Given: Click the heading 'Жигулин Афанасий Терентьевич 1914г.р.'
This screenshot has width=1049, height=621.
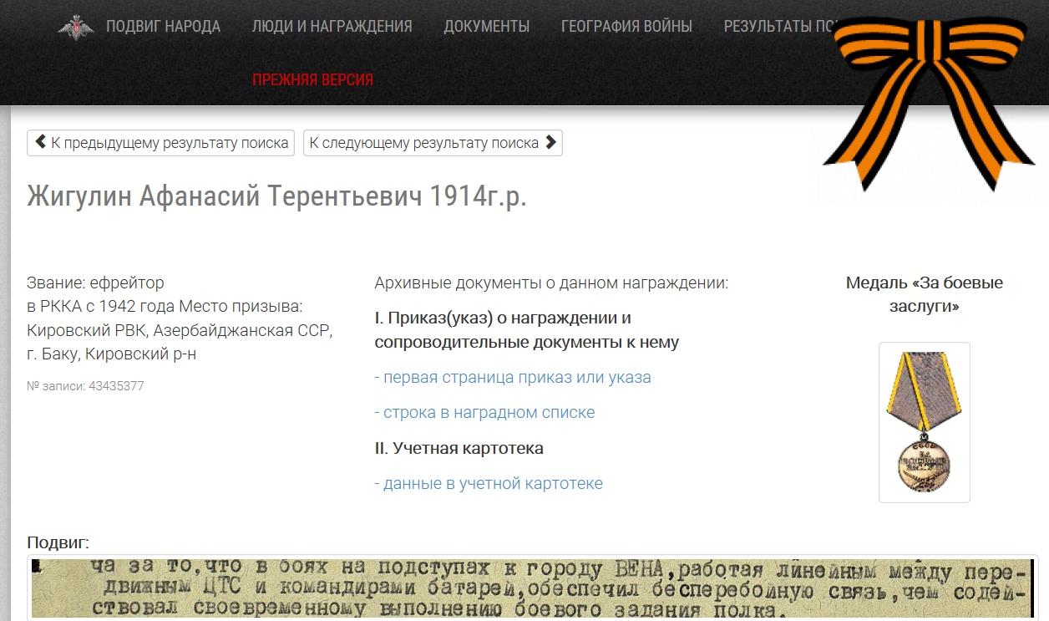Looking at the screenshot, I should pos(276,196).
